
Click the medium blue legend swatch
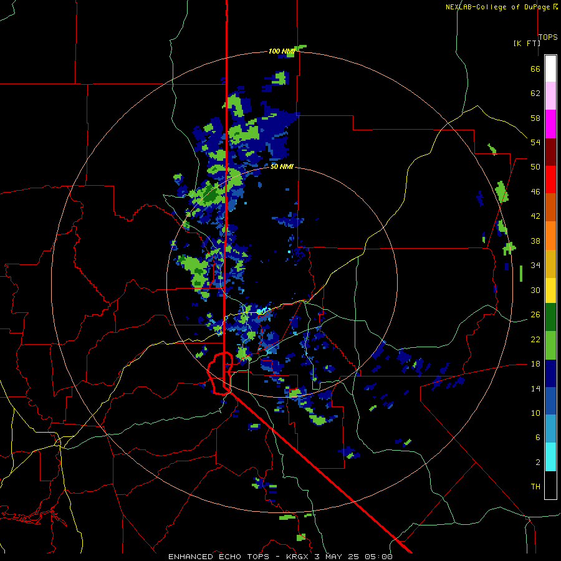550,401
